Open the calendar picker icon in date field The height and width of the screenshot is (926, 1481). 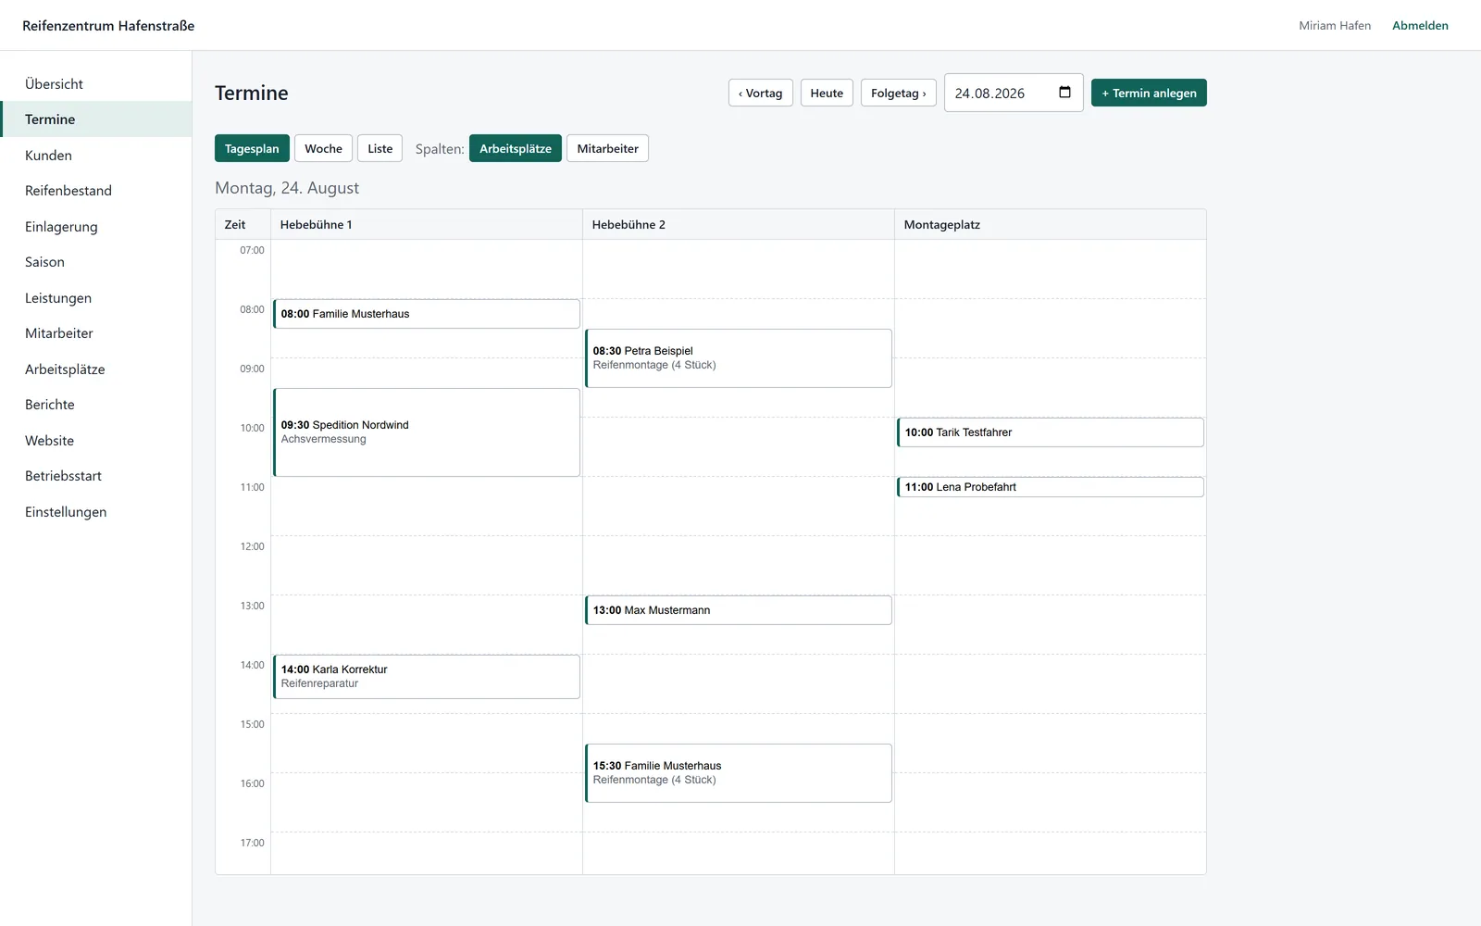[x=1064, y=93]
